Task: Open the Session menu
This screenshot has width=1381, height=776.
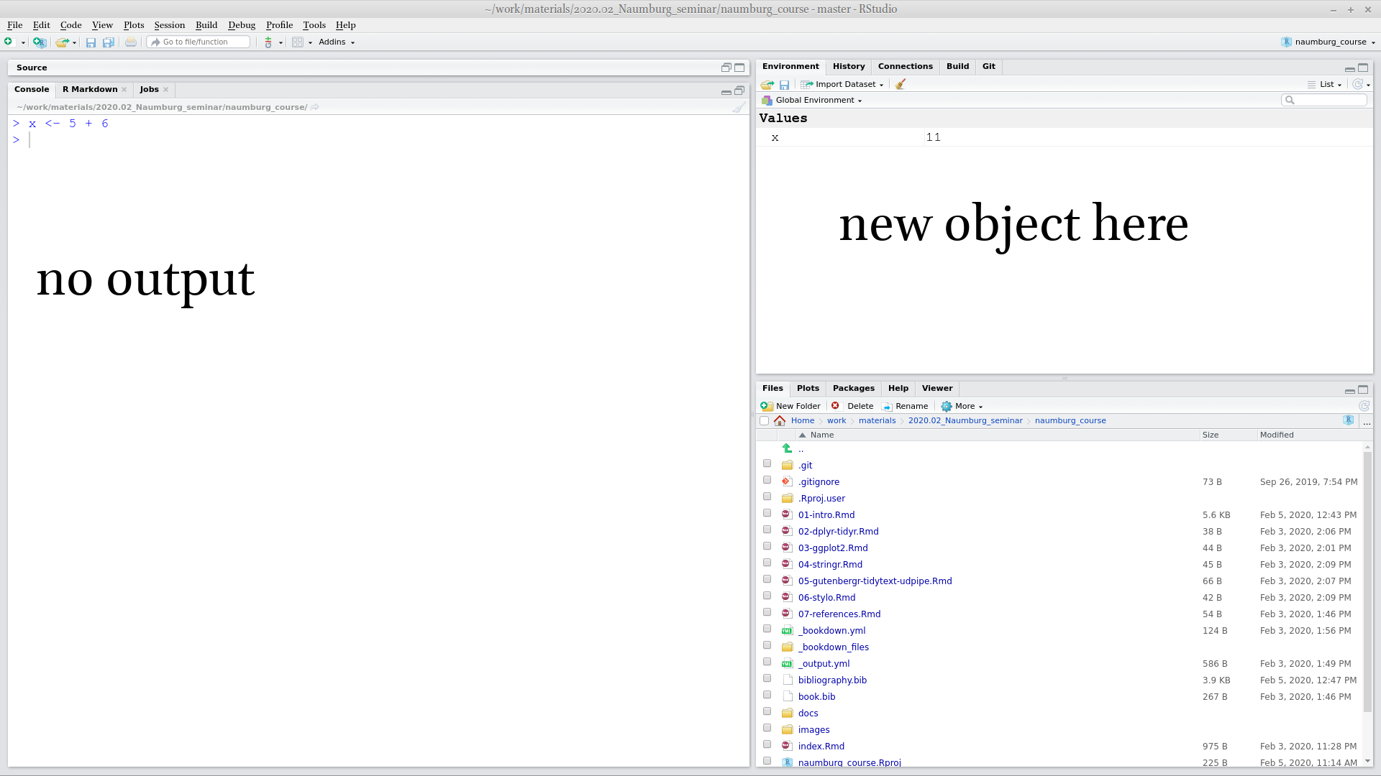Action: pyautogui.click(x=170, y=25)
